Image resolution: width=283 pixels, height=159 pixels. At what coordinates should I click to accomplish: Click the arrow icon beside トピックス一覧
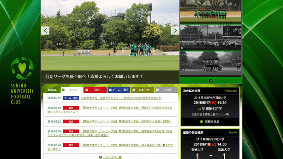101,157
